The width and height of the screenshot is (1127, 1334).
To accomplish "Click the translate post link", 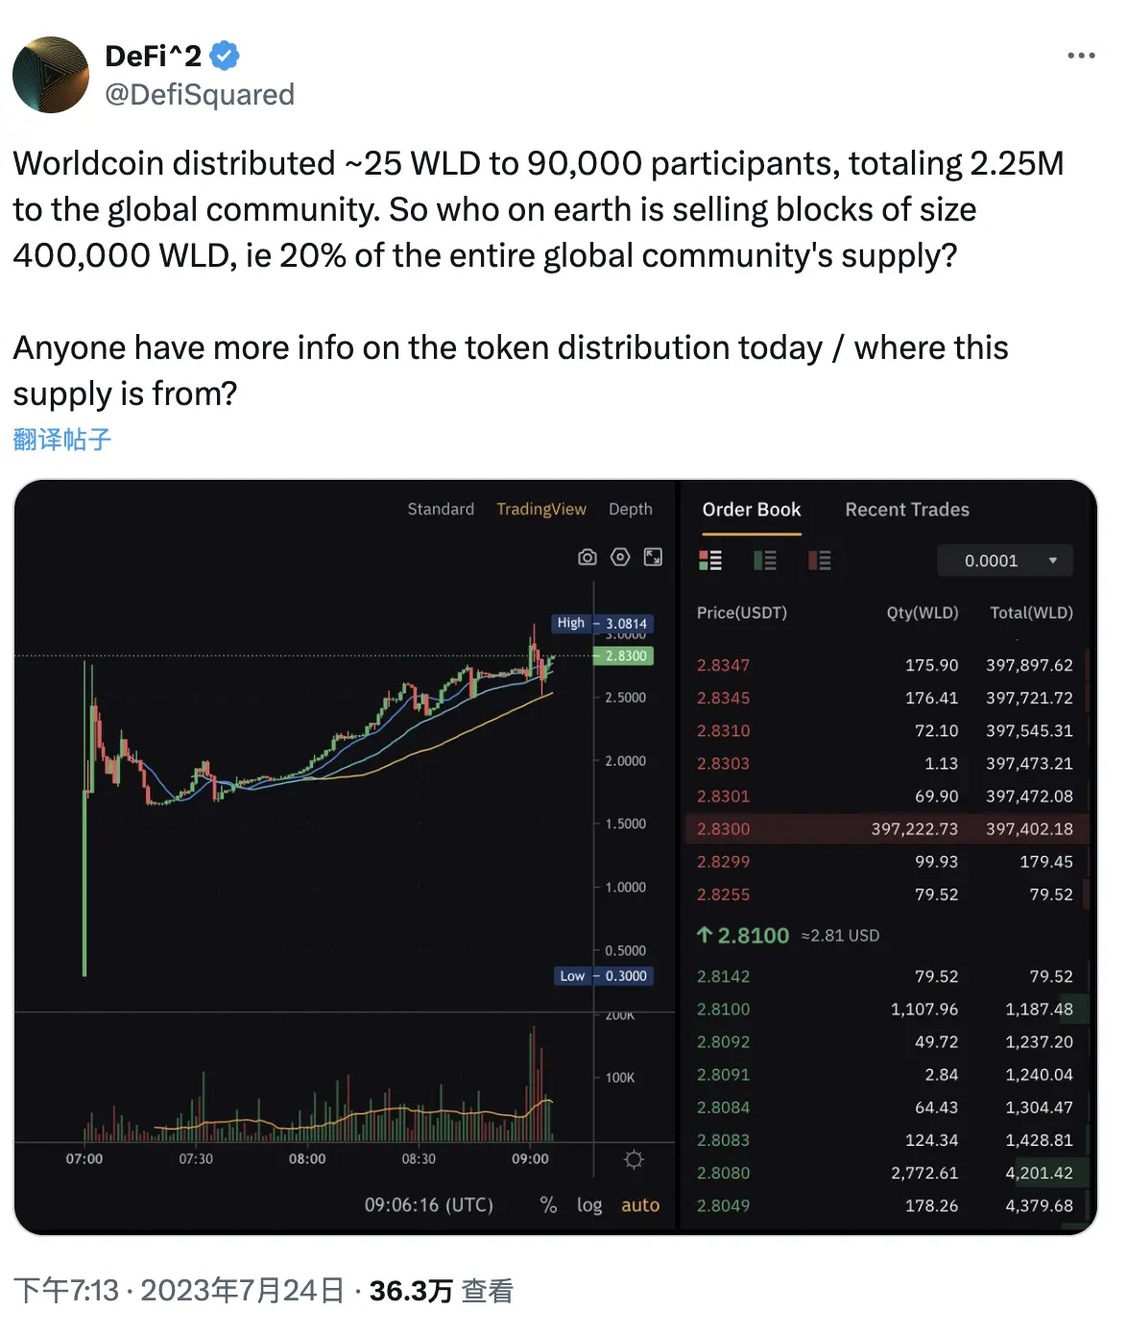I will point(62,440).
